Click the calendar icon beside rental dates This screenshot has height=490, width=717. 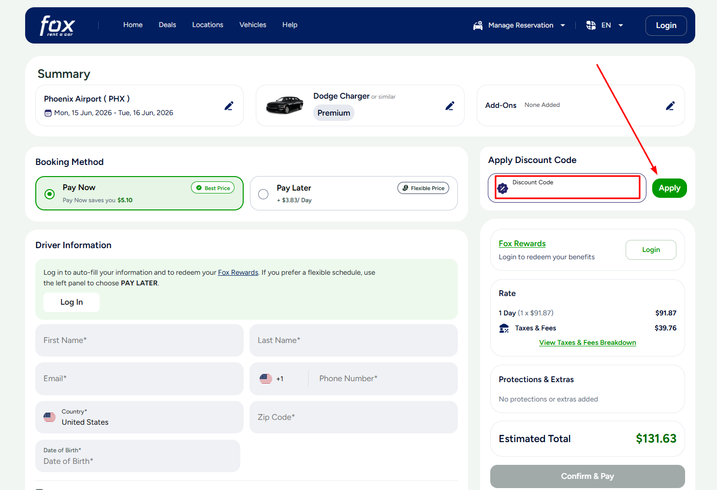[x=48, y=113]
